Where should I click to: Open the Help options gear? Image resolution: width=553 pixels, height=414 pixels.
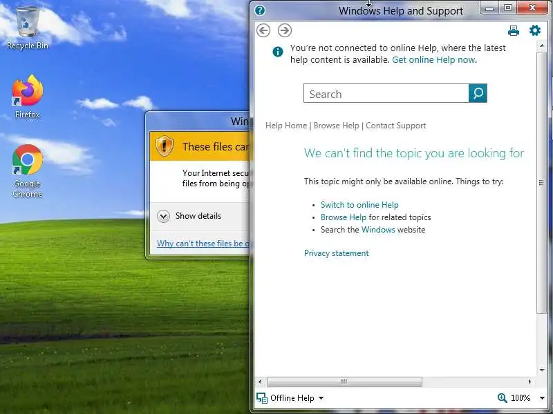[535, 30]
